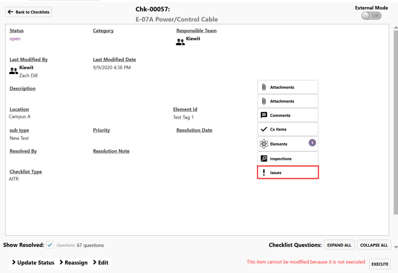Go back to Checklists
Screen dimensions: 398x273
click(28, 12)
